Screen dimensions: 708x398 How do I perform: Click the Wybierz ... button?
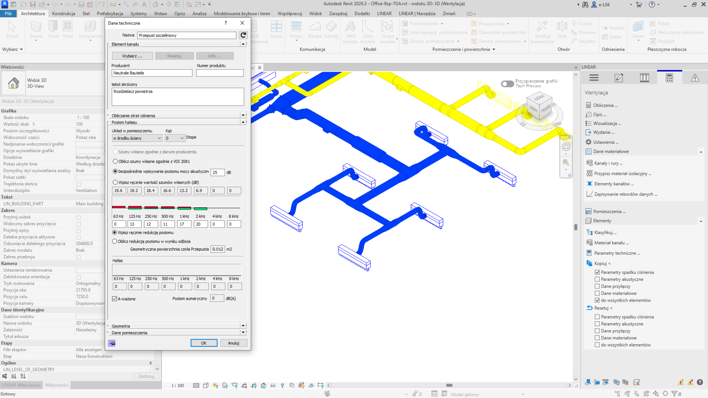tap(132, 56)
